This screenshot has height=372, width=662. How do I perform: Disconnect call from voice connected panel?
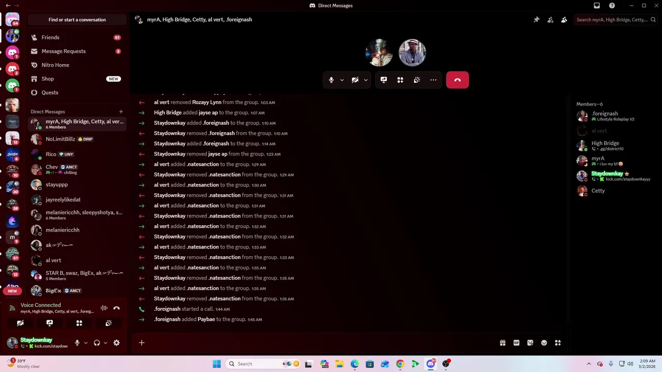click(x=116, y=308)
